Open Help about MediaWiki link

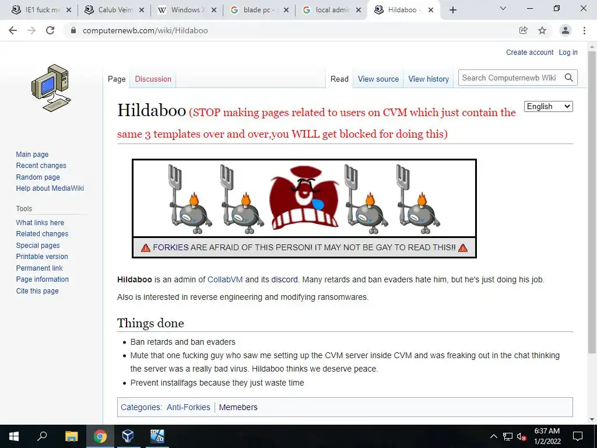pos(50,188)
